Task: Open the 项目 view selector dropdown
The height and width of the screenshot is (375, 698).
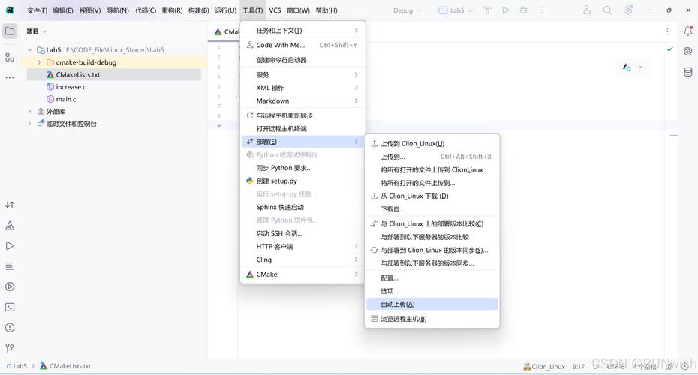Action: [x=37, y=31]
